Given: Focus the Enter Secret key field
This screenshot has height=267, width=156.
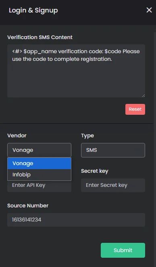Looking at the screenshot, I should pos(113,185).
